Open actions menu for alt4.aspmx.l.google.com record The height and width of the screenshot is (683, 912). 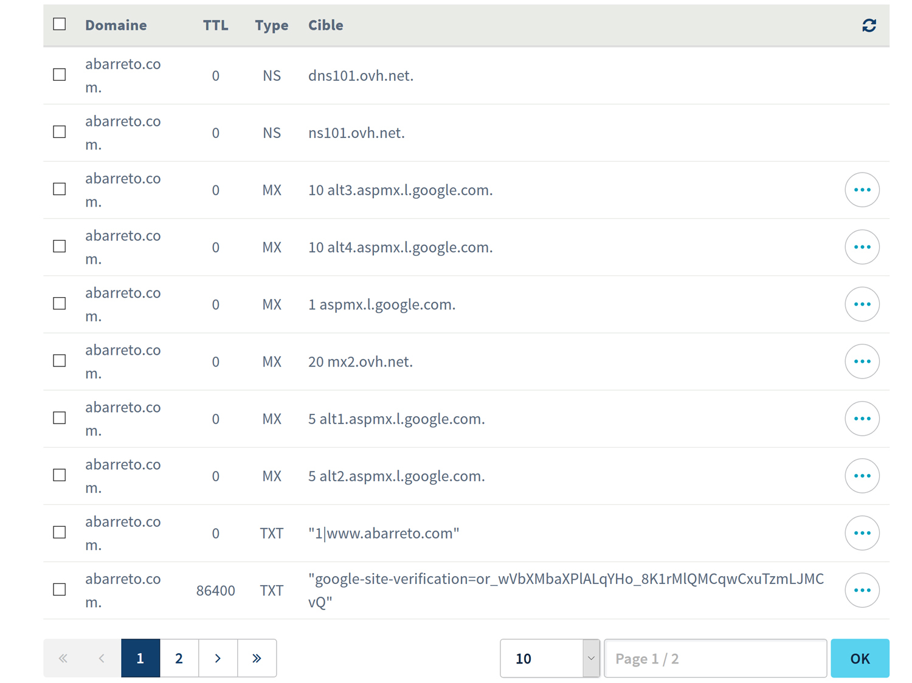[862, 247]
